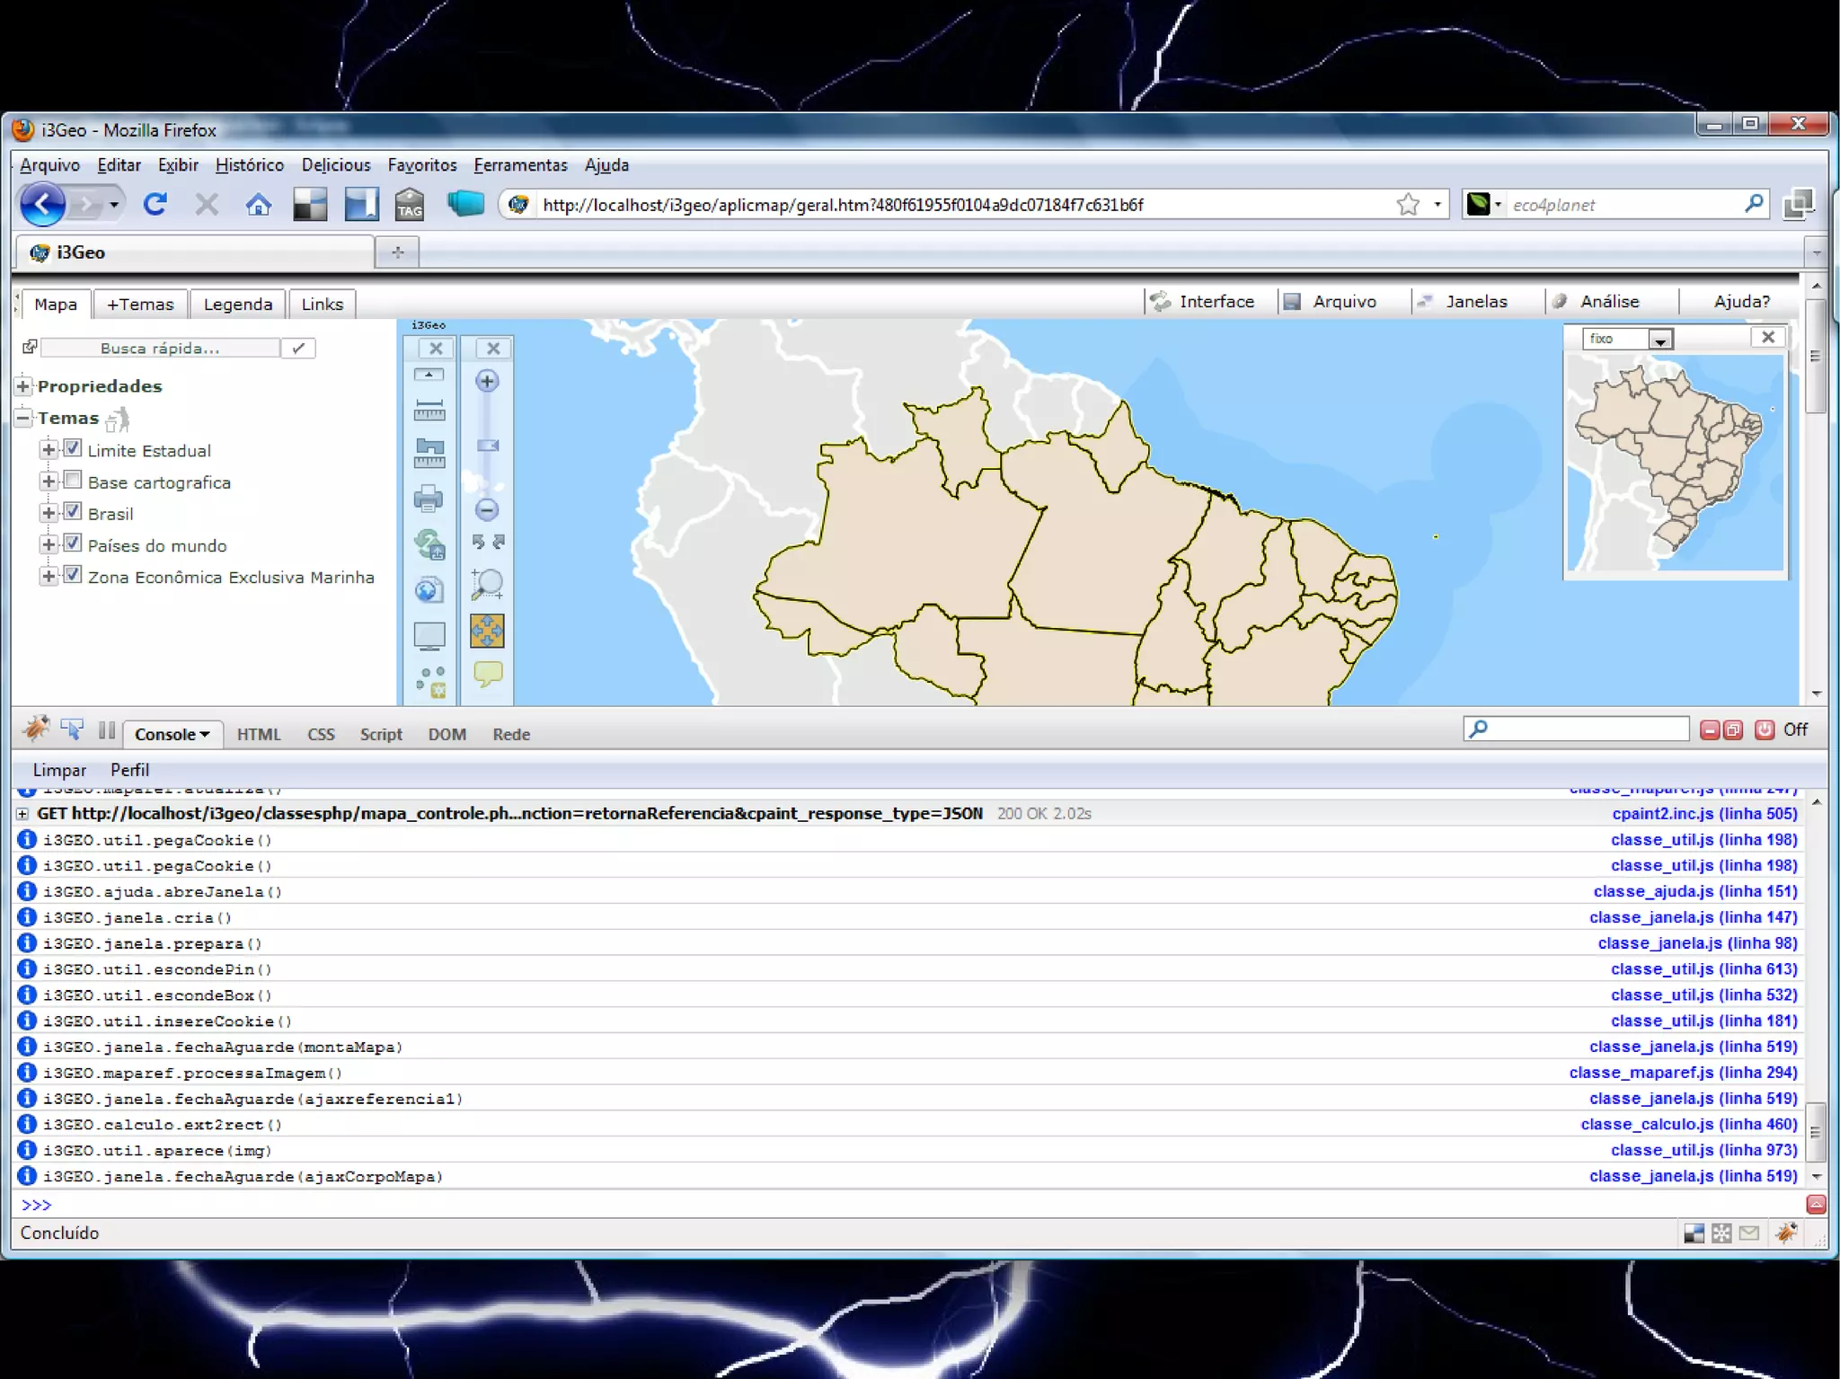
Task: Select the measure distance ruler tool
Action: (x=429, y=411)
